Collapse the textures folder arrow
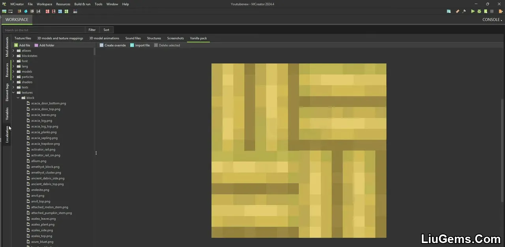Screen dimensions: 505x247 point(13,92)
